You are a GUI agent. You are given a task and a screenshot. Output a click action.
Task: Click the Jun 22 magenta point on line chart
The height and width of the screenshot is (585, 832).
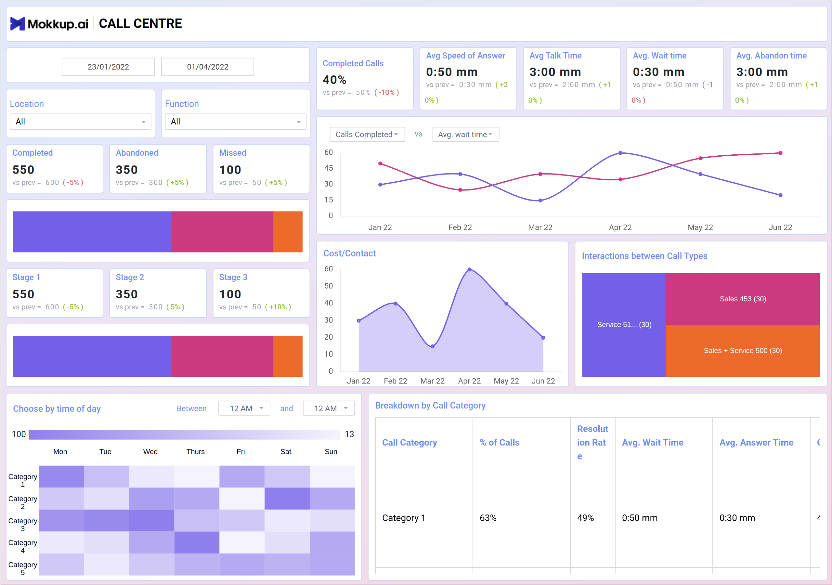click(781, 153)
